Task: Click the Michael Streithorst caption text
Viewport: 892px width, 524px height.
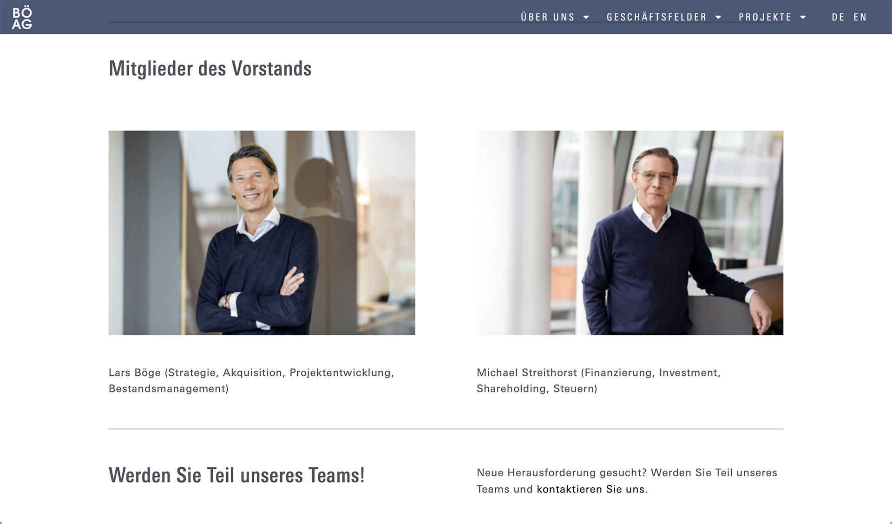Action: pos(598,380)
